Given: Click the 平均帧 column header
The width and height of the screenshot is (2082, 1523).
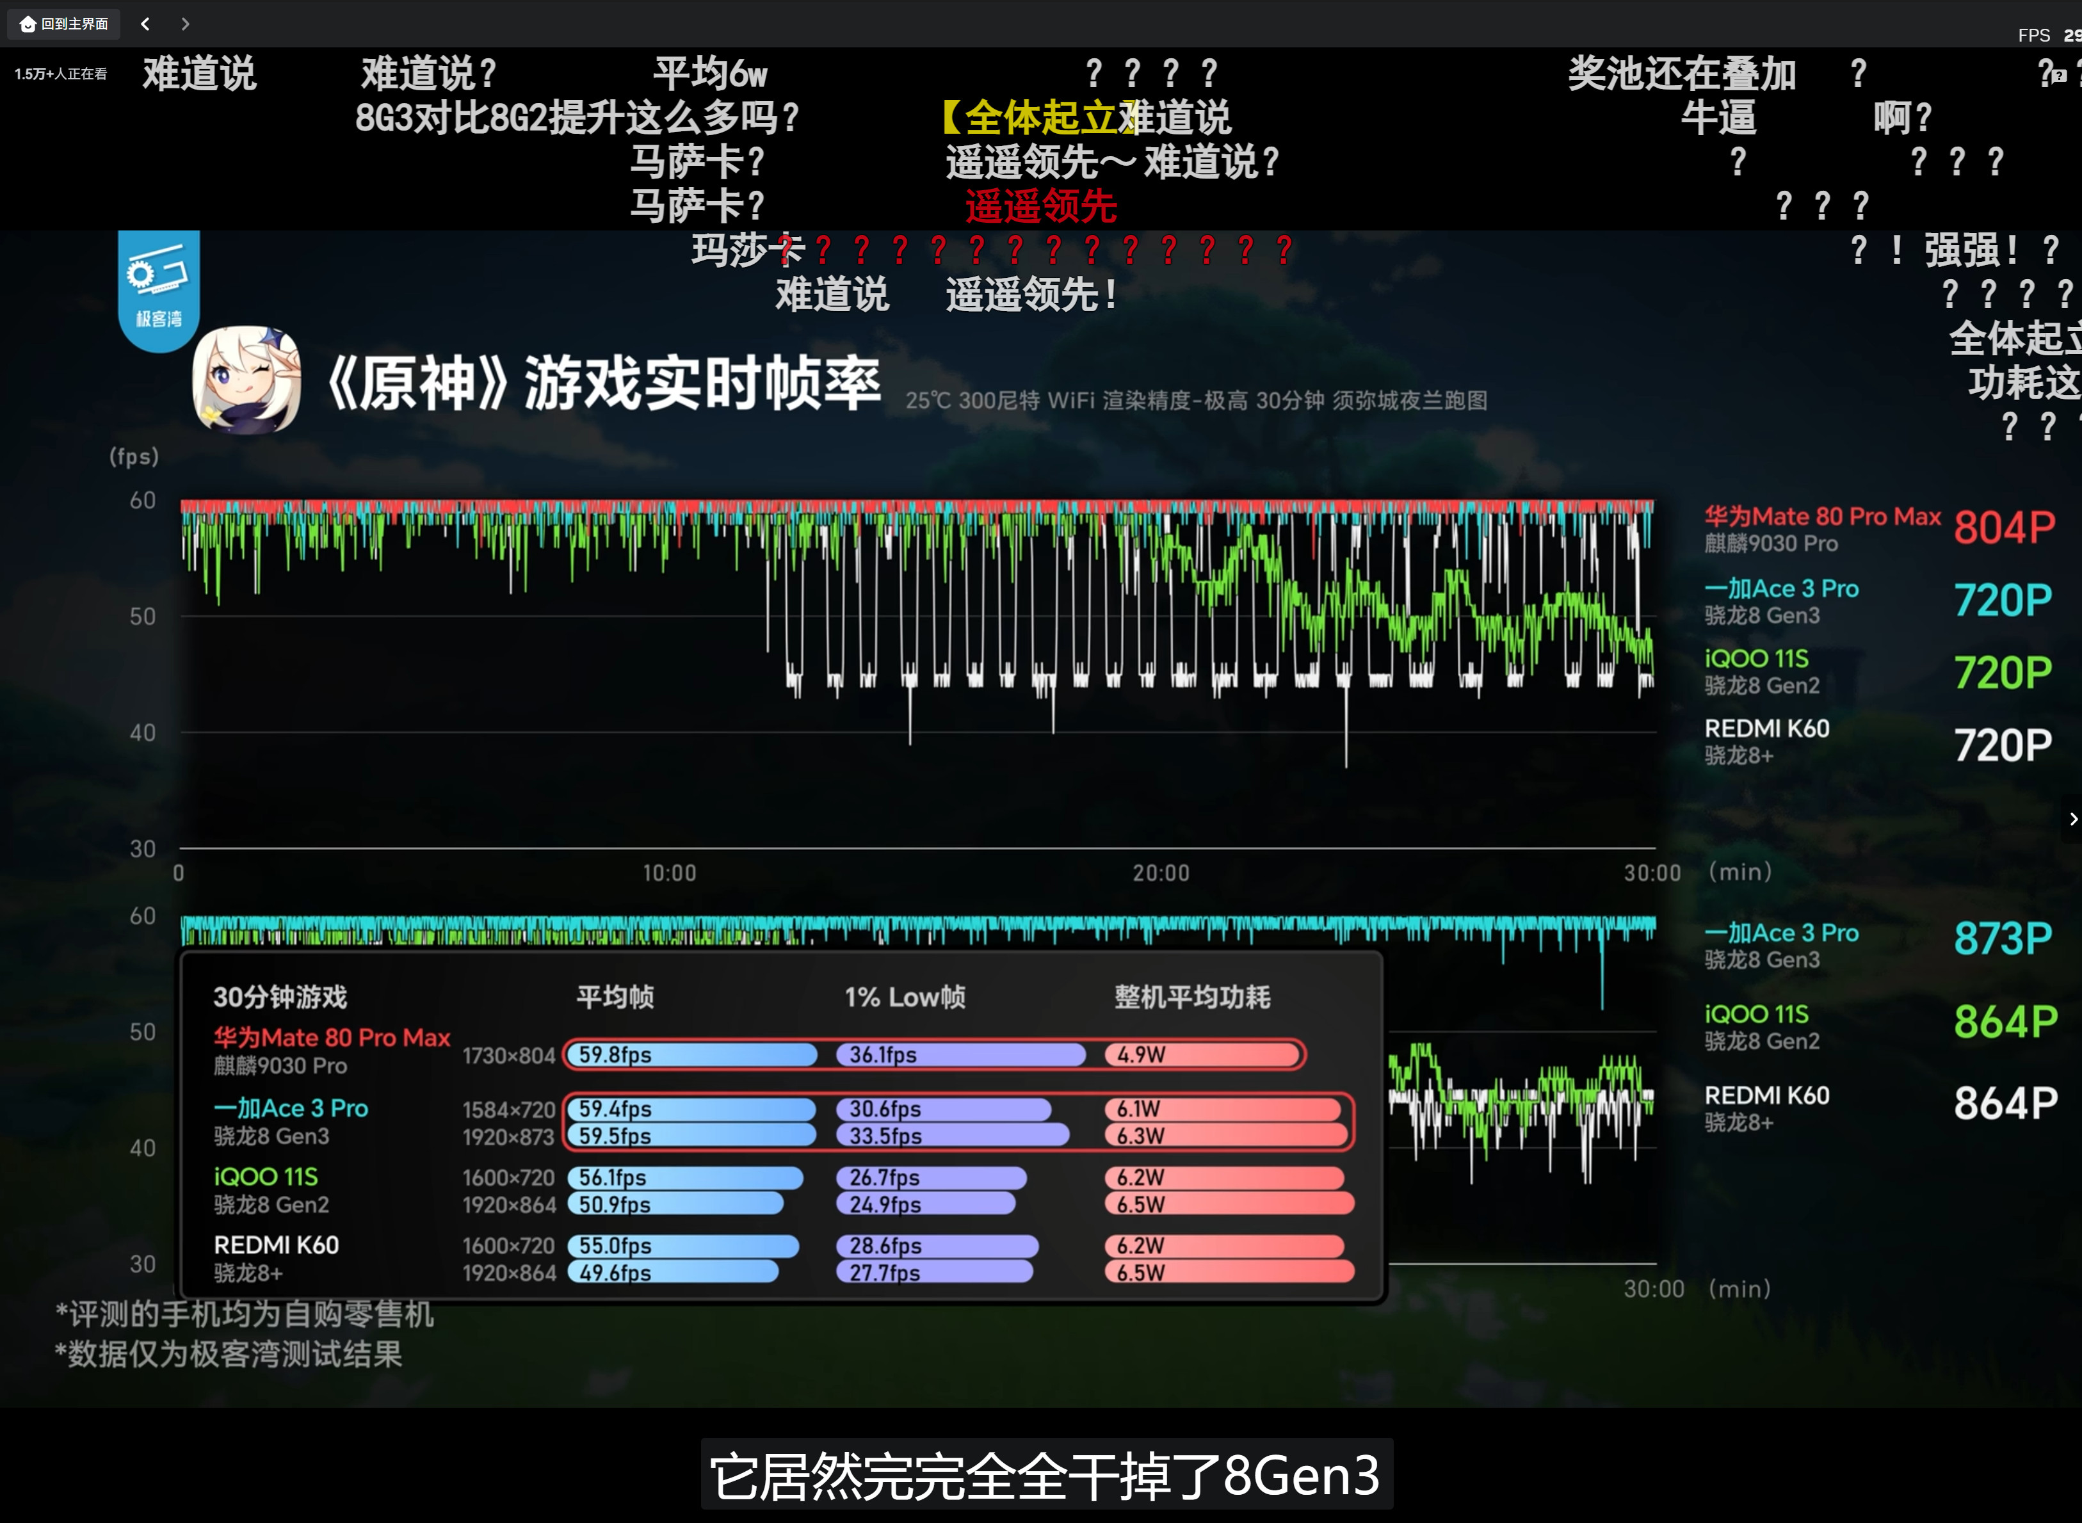Looking at the screenshot, I should [x=615, y=997].
